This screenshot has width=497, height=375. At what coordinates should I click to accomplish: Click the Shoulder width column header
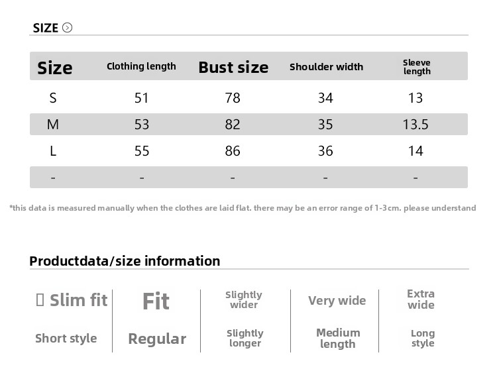pos(326,67)
